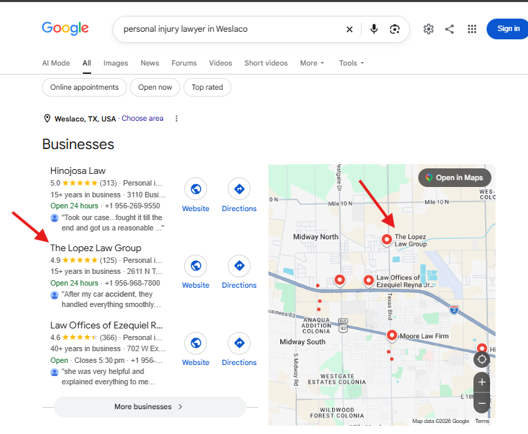Toggle the Open now filter chip
Screen dimensions: 528x434
(x=155, y=87)
